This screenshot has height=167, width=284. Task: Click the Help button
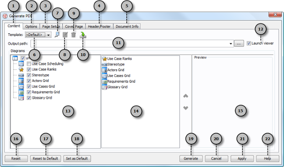pyautogui.click(x=267, y=159)
